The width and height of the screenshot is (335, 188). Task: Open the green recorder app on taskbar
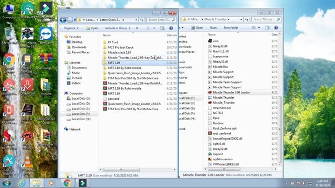click(x=83, y=183)
